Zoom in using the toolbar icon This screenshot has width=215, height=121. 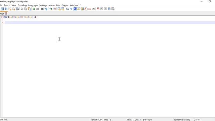[51, 9]
